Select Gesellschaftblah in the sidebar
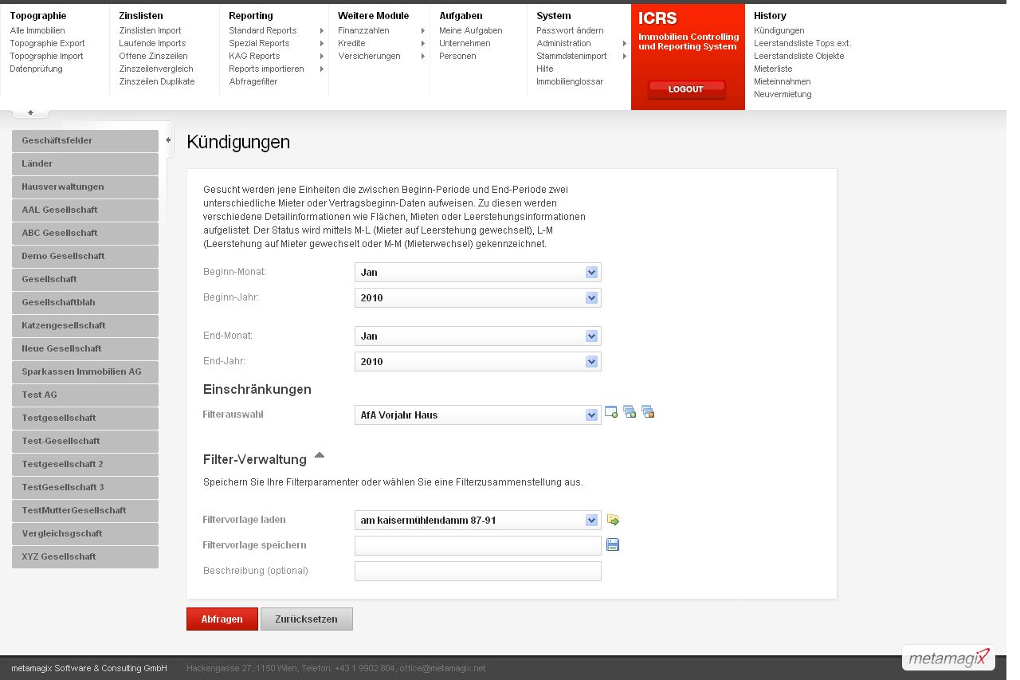This screenshot has width=1020, height=680. [x=85, y=302]
